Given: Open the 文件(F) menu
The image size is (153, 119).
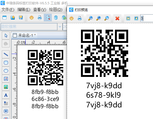Looking at the screenshot, I should tap(8, 10).
